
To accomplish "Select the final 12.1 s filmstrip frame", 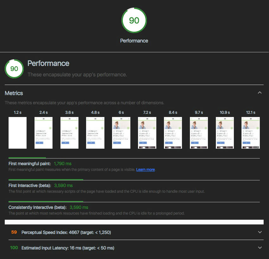I will 251,133.
